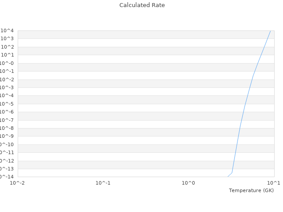Screen dimensions: 283x212
Task: Select the x-axis 10^0 tick label
Action: [x=188, y=183]
